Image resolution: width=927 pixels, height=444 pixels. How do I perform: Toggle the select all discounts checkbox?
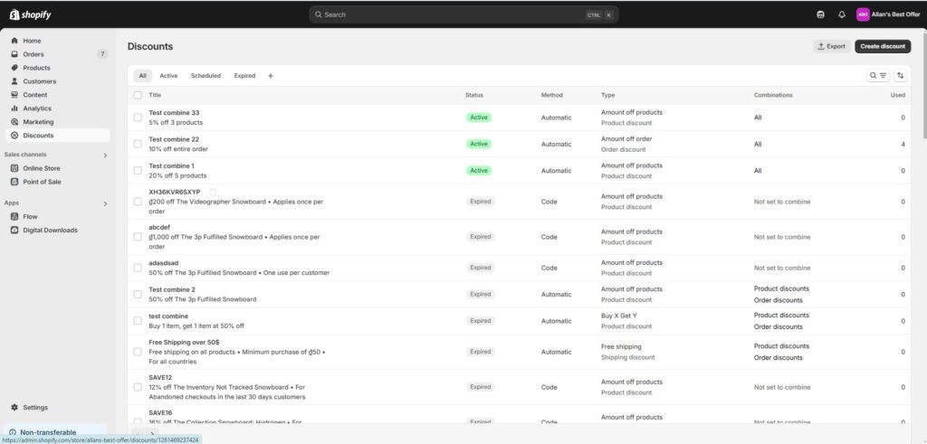click(x=138, y=95)
